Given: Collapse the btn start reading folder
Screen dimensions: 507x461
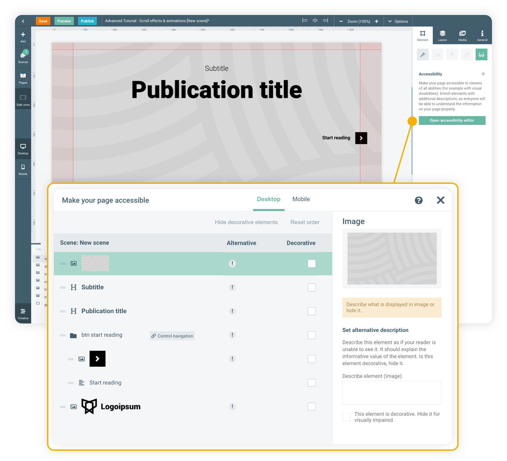Looking at the screenshot, I should pyautogui.click(x=73, y=335).
